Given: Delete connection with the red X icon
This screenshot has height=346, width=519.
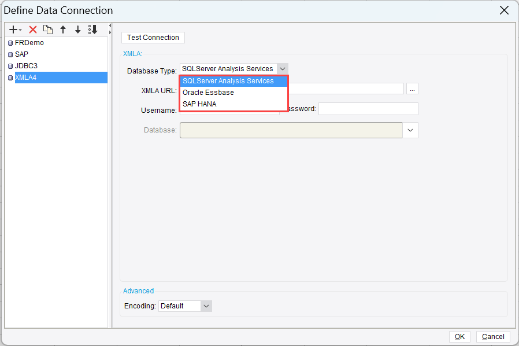Looking at the screenshot, I should pyautogui.click(x=33, y=30).
